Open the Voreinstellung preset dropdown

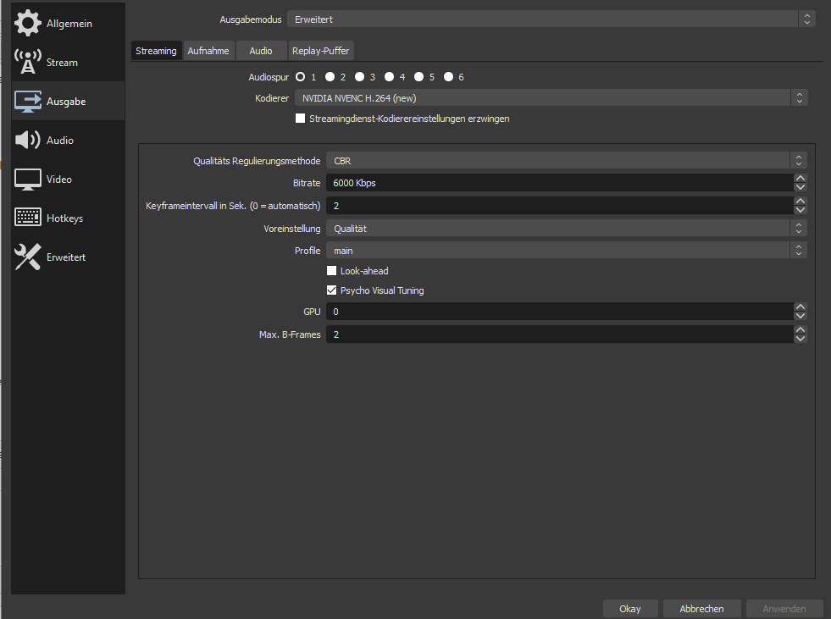(566, 228)
